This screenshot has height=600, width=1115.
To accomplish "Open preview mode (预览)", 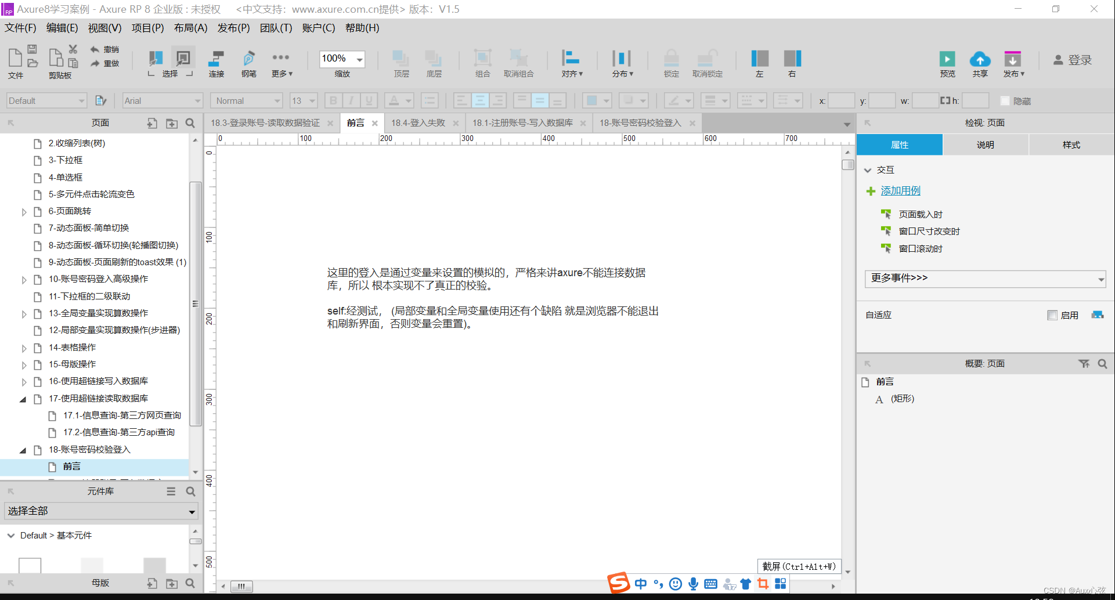I will point(947,61).
